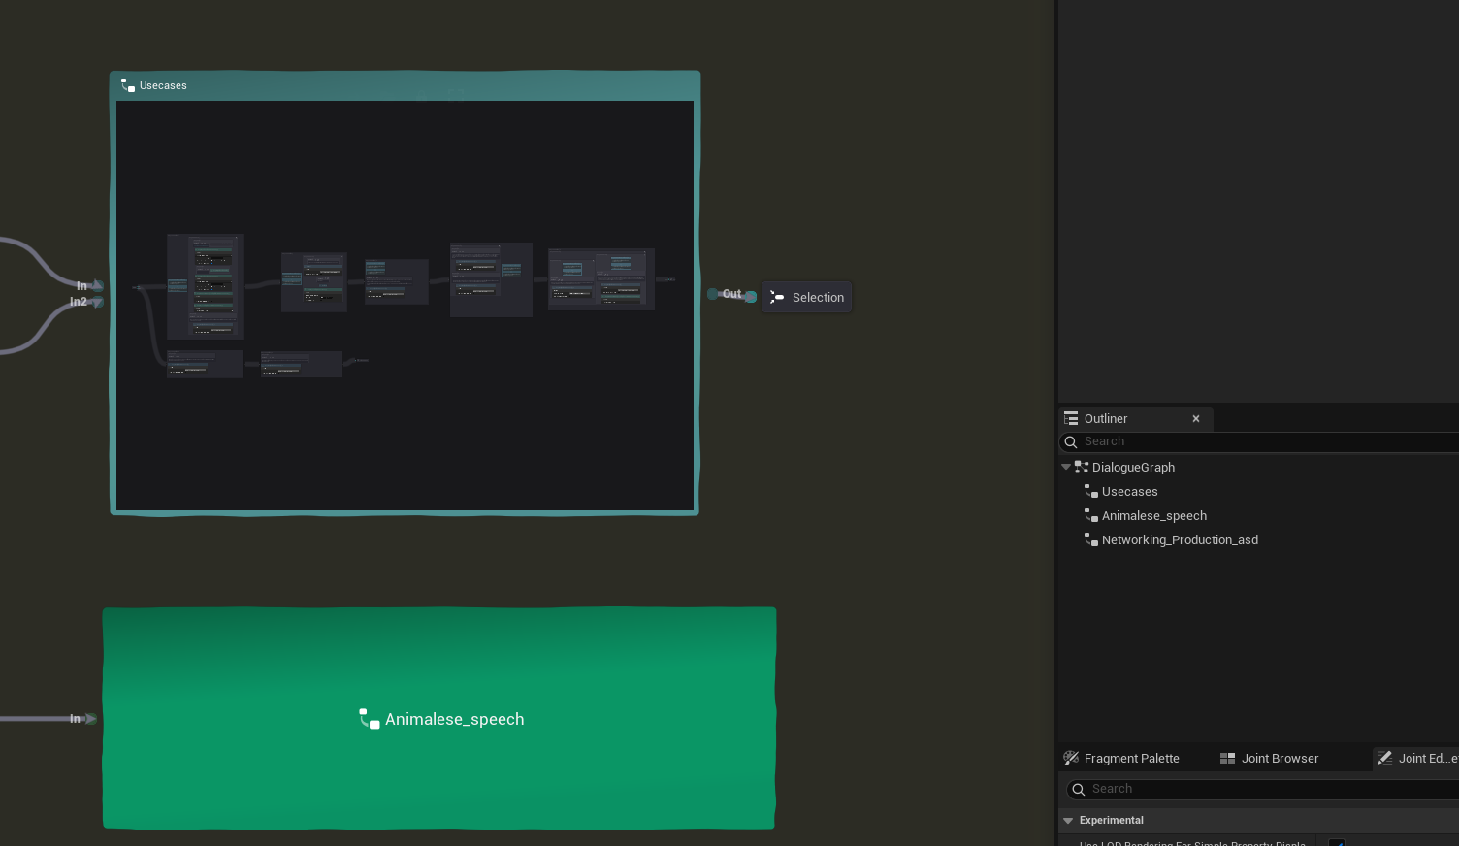Click the In pin of Animalese_speech node

tap(90, 719)
